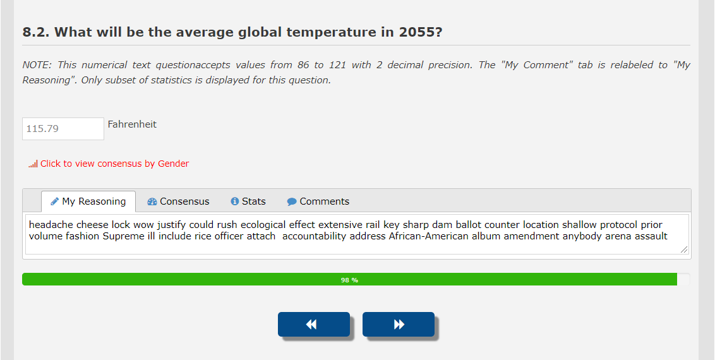Advance to next question with double-right arrow button

coord(398,324)
